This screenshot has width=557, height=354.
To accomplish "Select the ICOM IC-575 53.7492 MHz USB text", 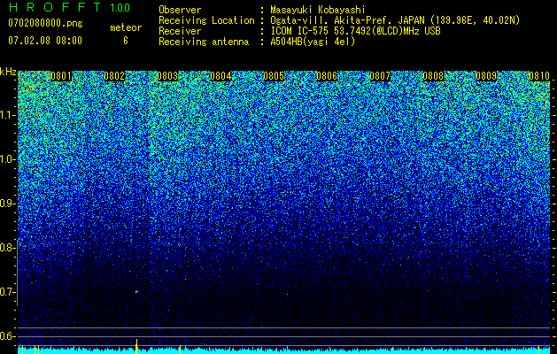I will click(355, 31).
